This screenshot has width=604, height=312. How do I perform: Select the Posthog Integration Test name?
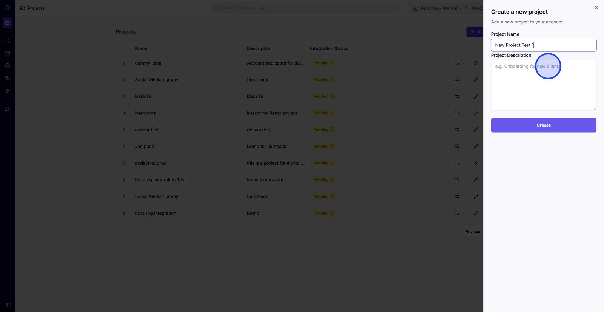click(x=160, y=180)
